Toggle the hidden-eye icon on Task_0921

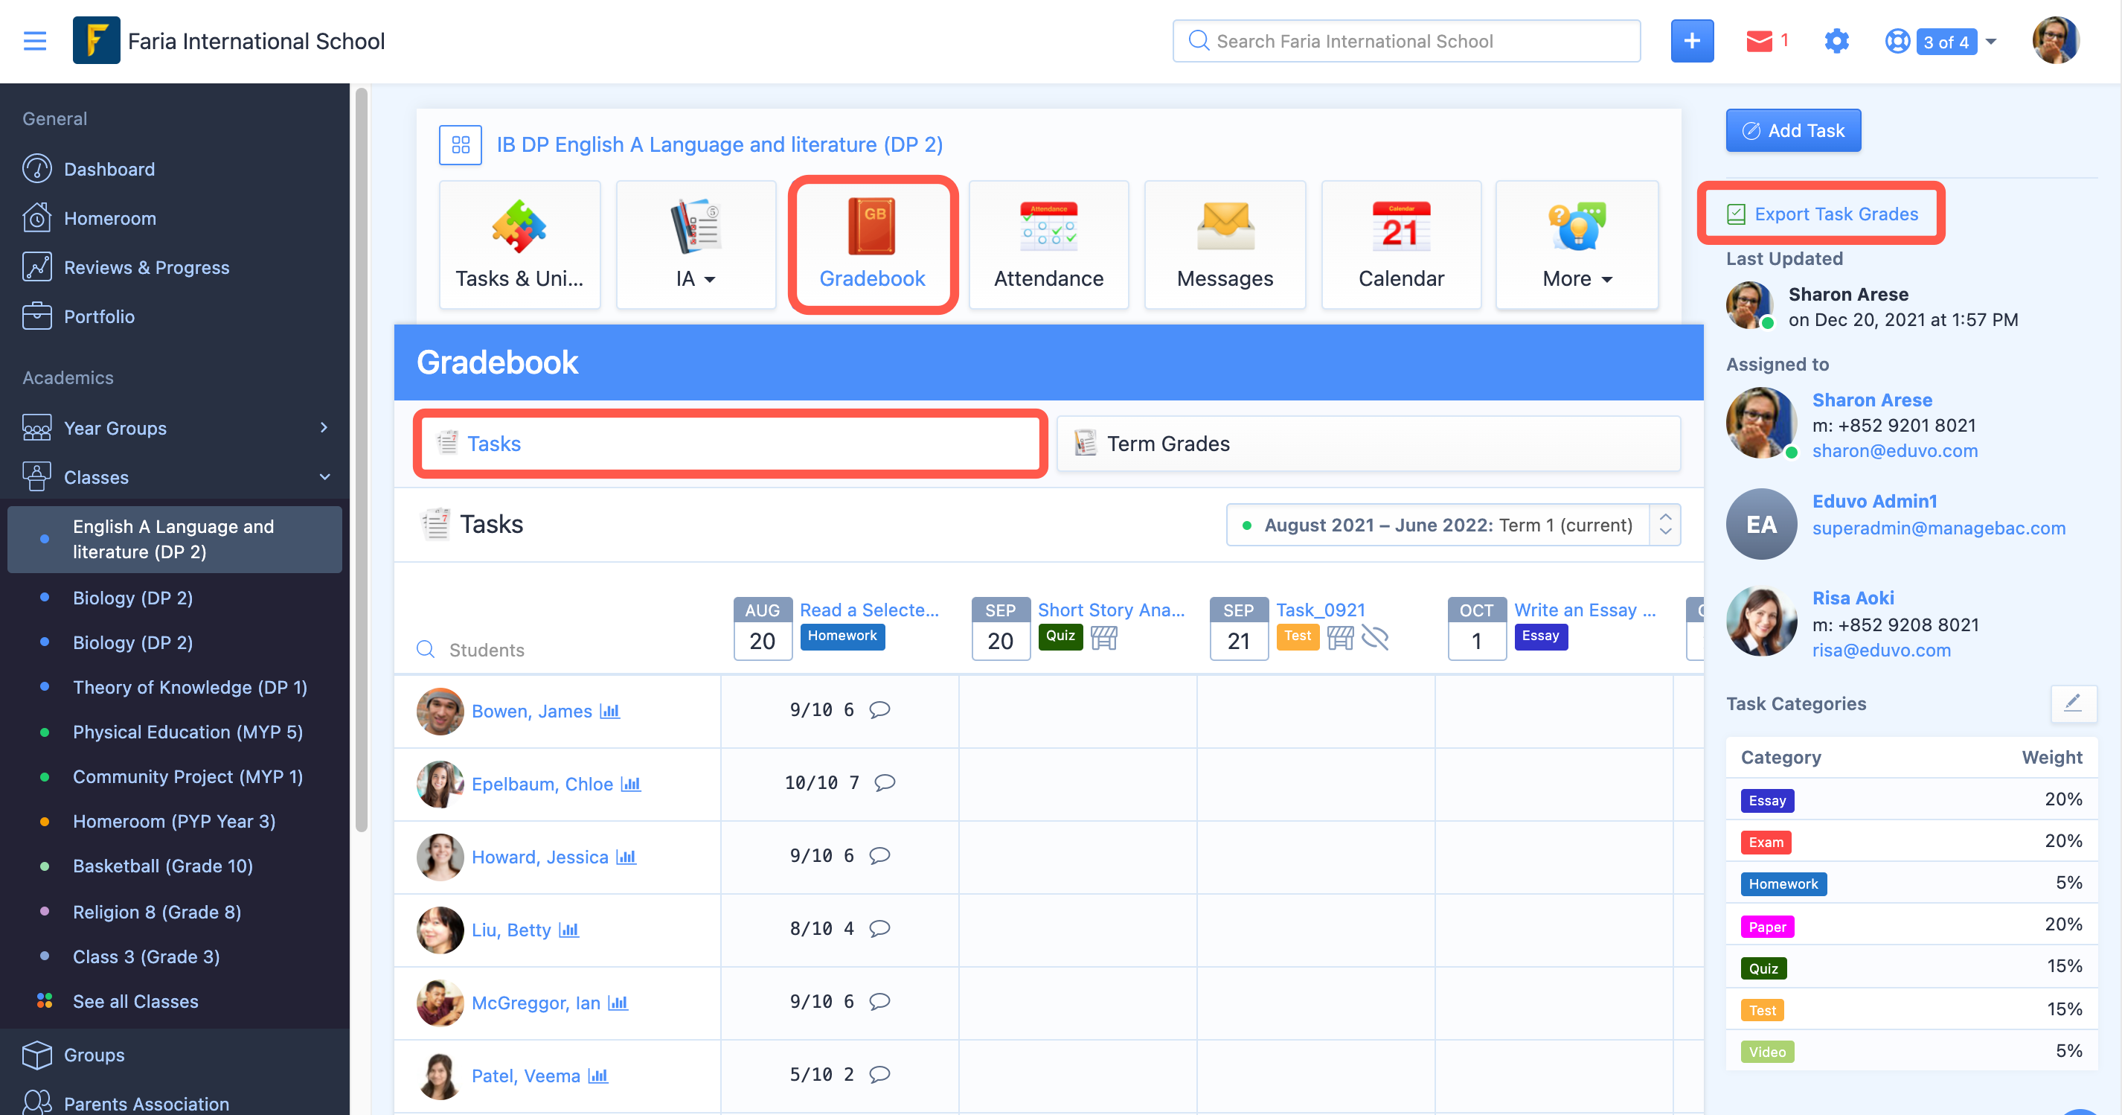point(1375,637)
